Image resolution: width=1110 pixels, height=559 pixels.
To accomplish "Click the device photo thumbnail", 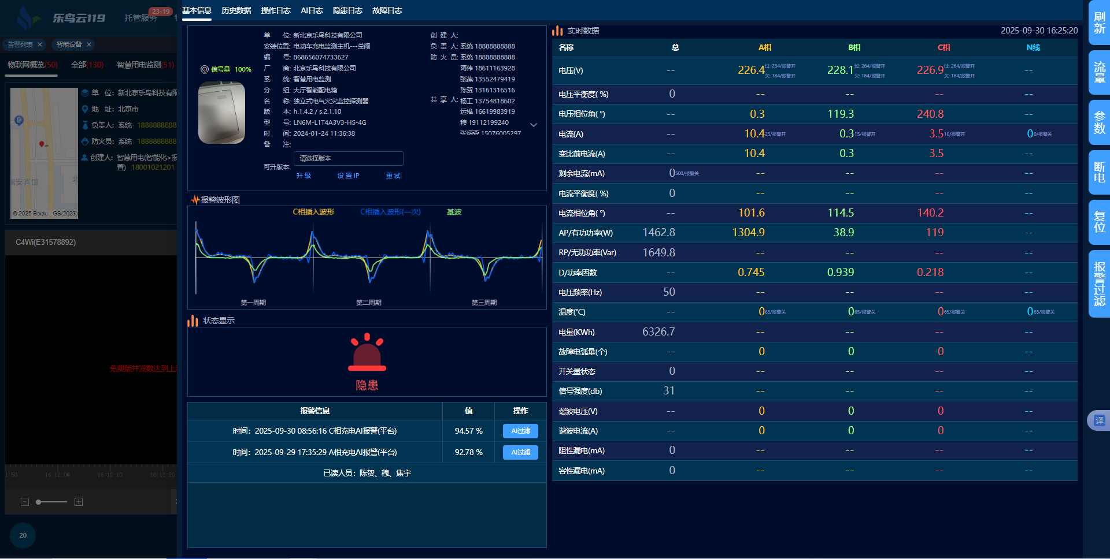I will coord(221,113).
